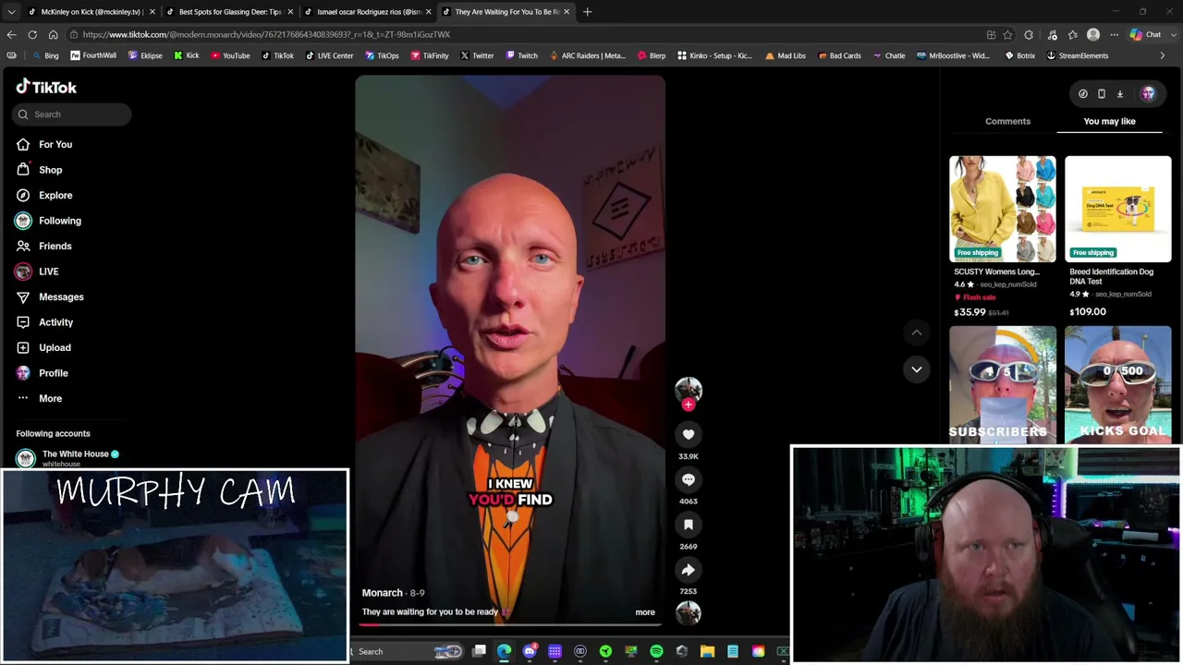Open Task View on the taskbar
1183x665 pixels.
479,651
